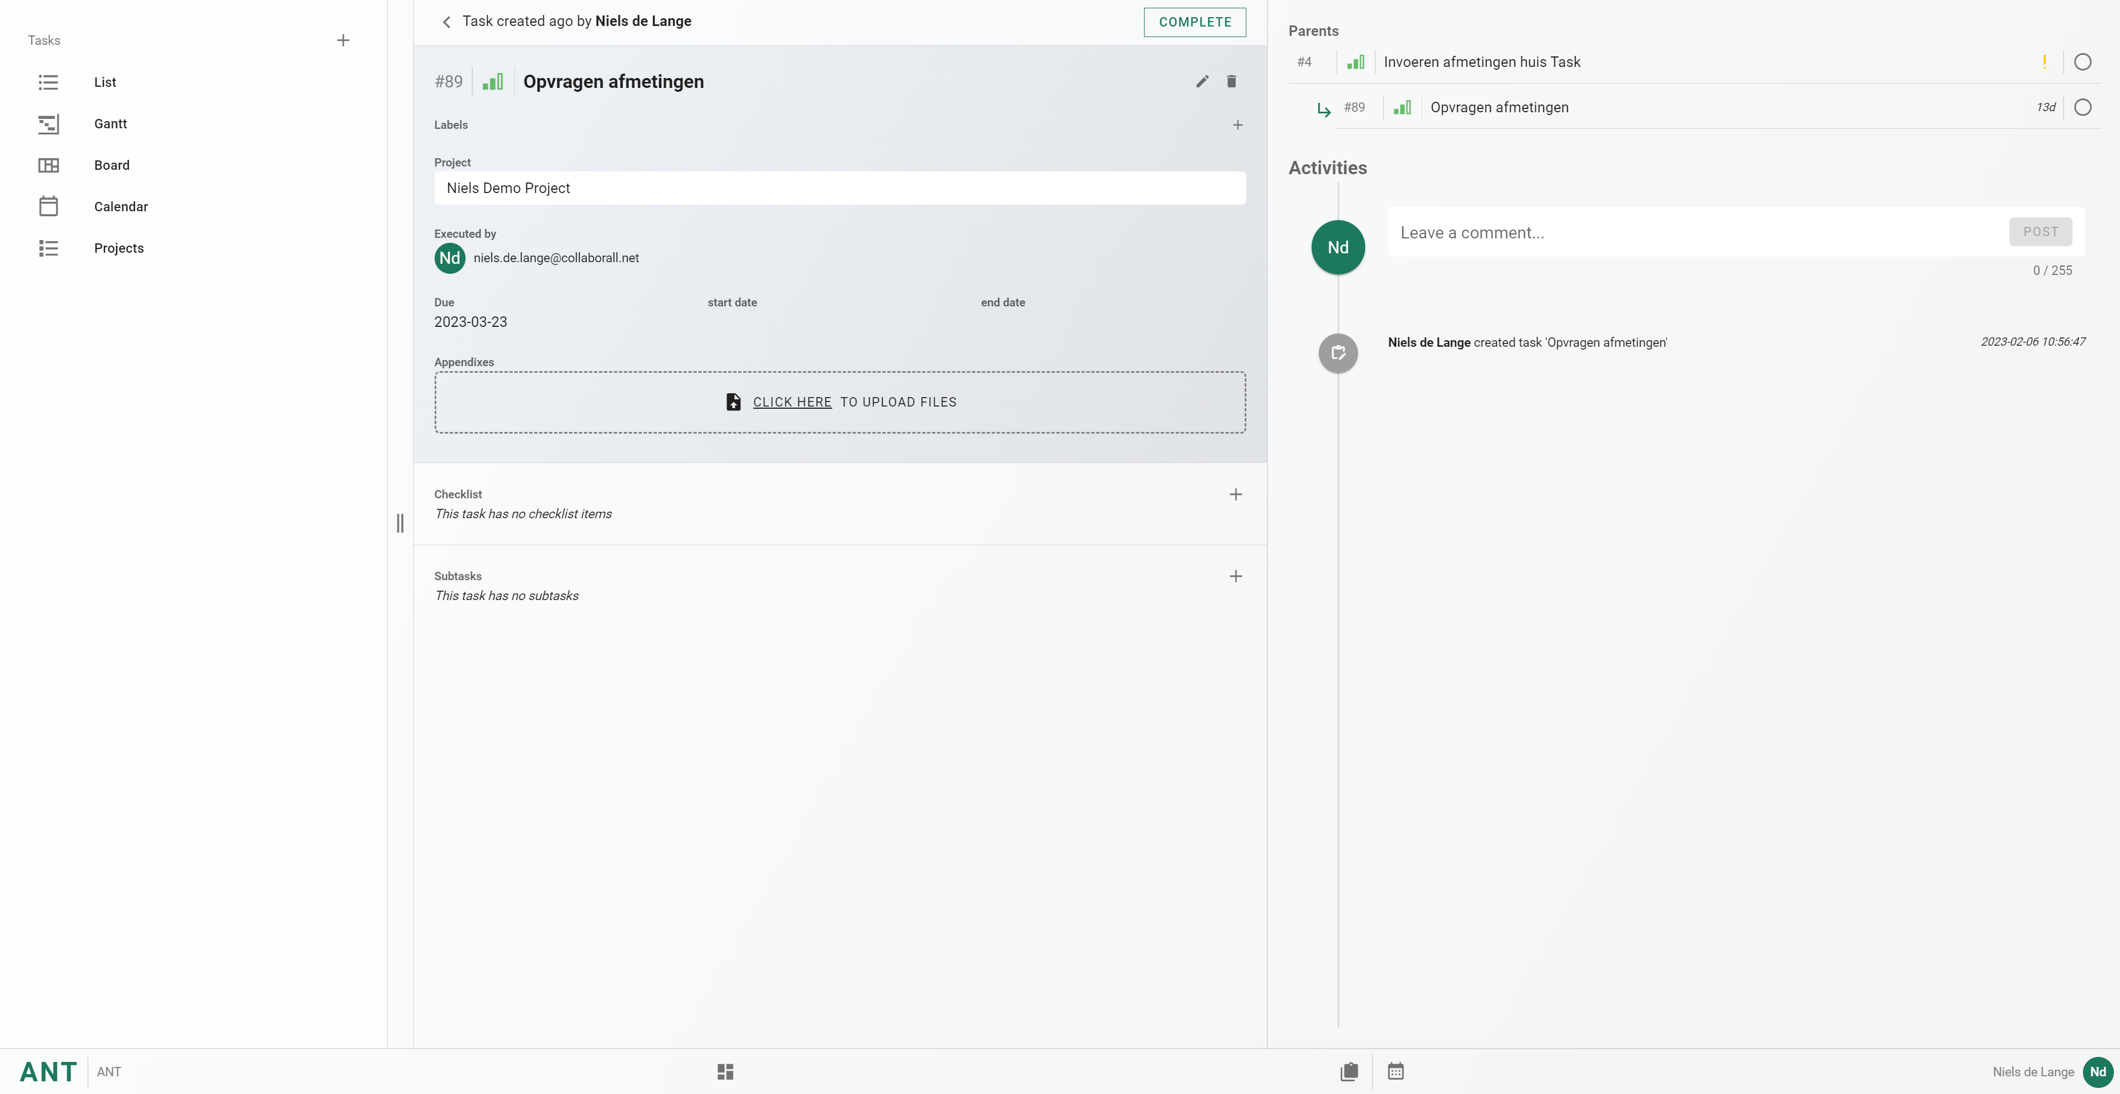Click the ANT text label beside logo
2120x1094 pixels.
pos(108,1072)
